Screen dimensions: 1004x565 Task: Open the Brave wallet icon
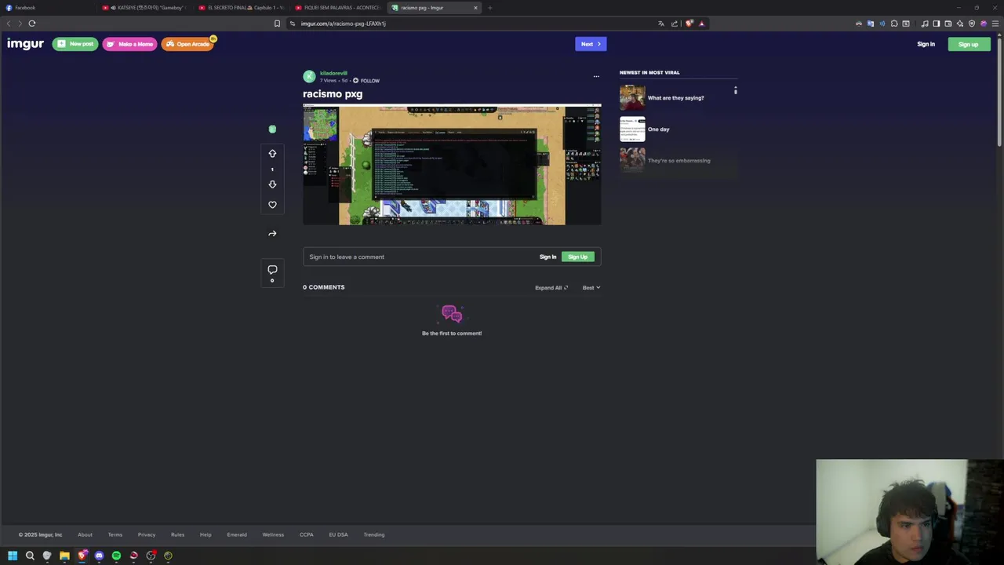(948, 24)
